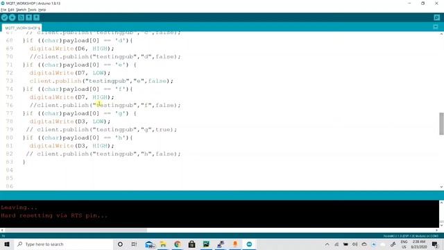Click "Hard resetting via RTS pin..." console text

pyautogui.click(x=54, y=215)
